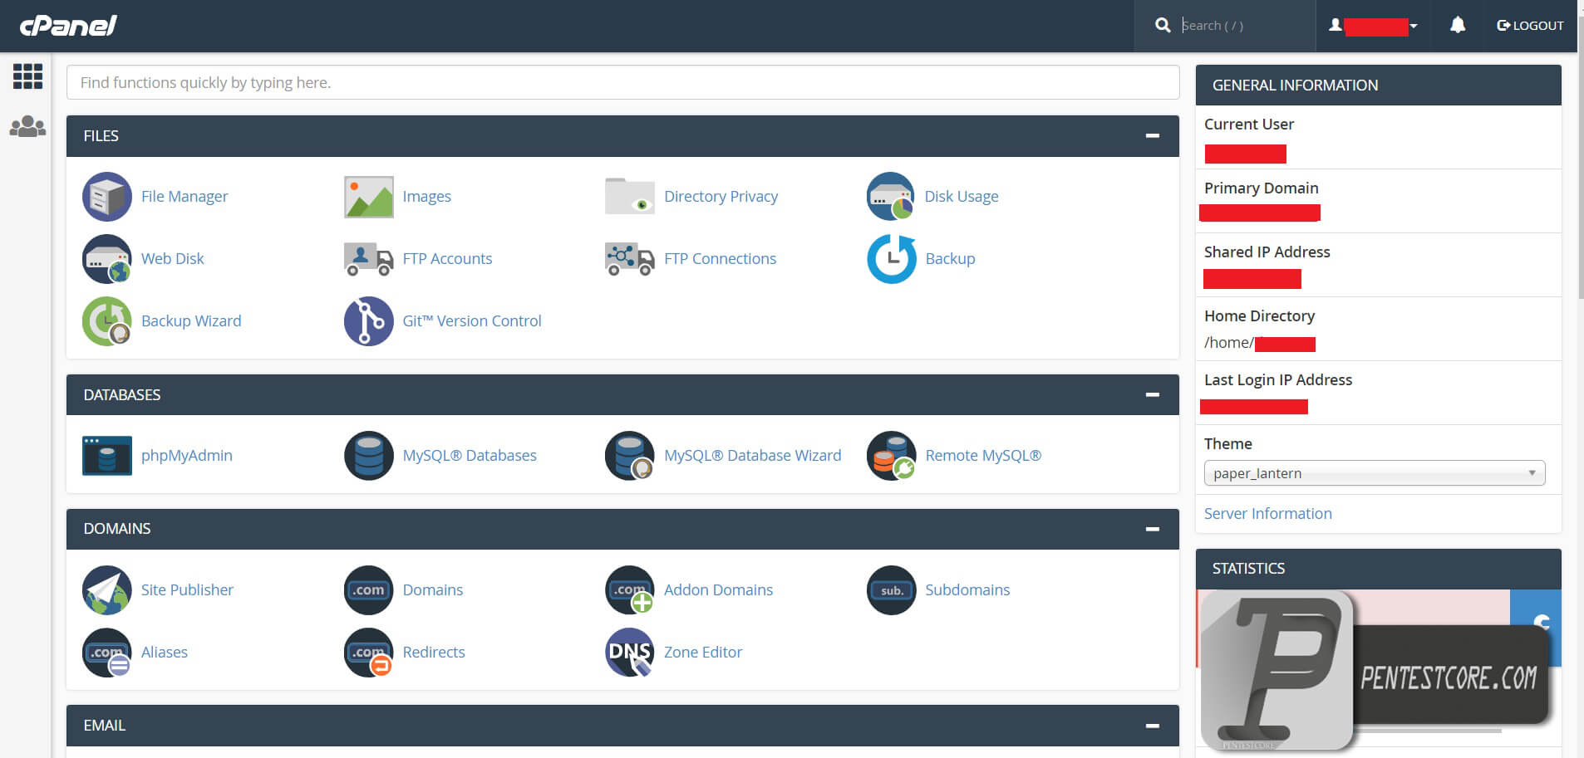Image resolution: width=1584 pixels, height=758 pixels.
Task: View notifications via bell icon
Action: click(x=1458, y=26)
